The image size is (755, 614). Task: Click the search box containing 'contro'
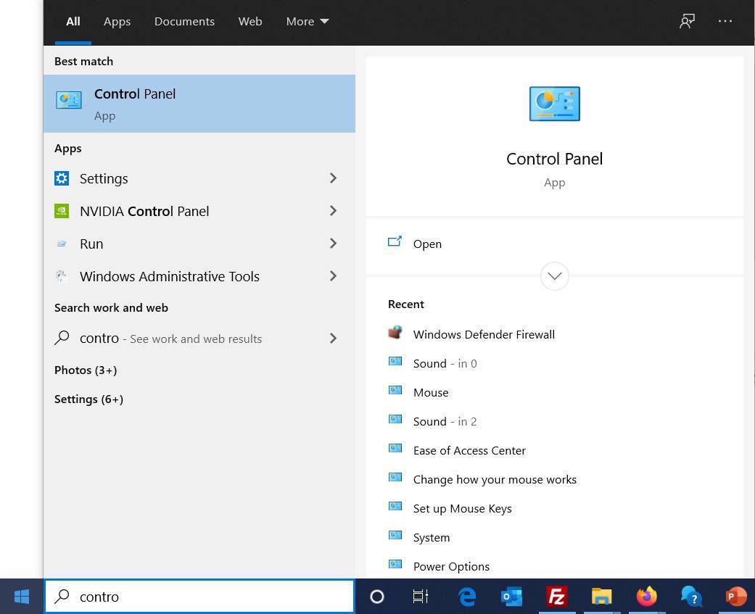(210, 597)
